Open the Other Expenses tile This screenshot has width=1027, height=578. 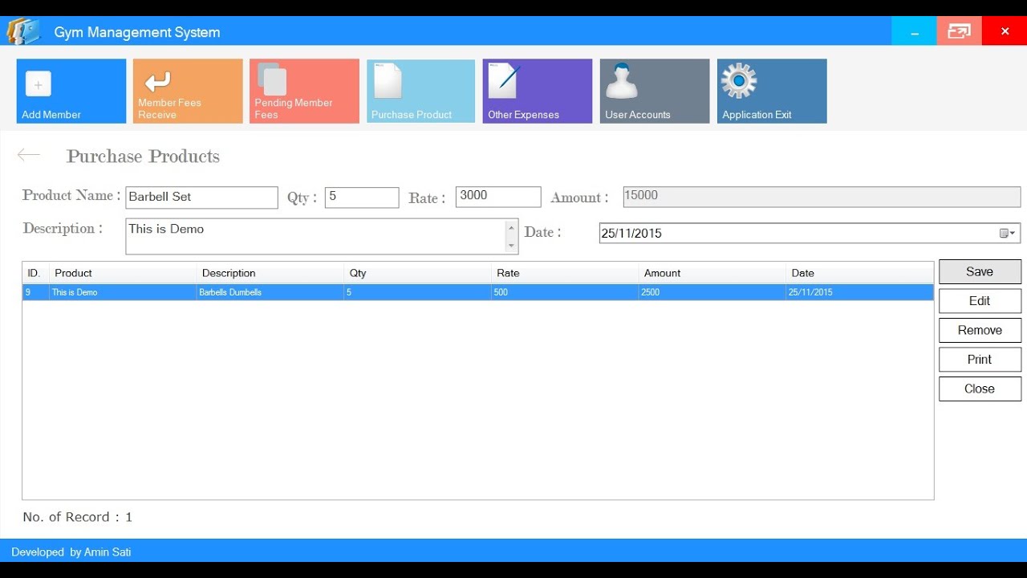538,91
